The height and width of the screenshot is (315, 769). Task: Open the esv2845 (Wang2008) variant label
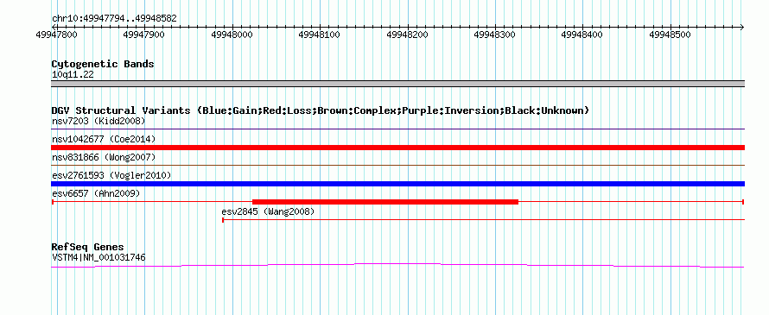click(268, 211)
